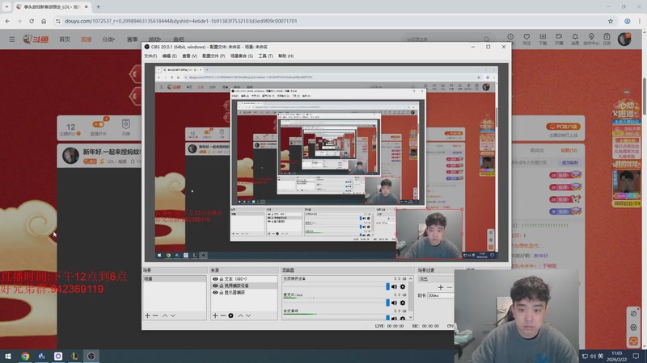Open Douyu watch history clock icon
The height and width of the screenshot is (363, 647).
pos(510,37)
